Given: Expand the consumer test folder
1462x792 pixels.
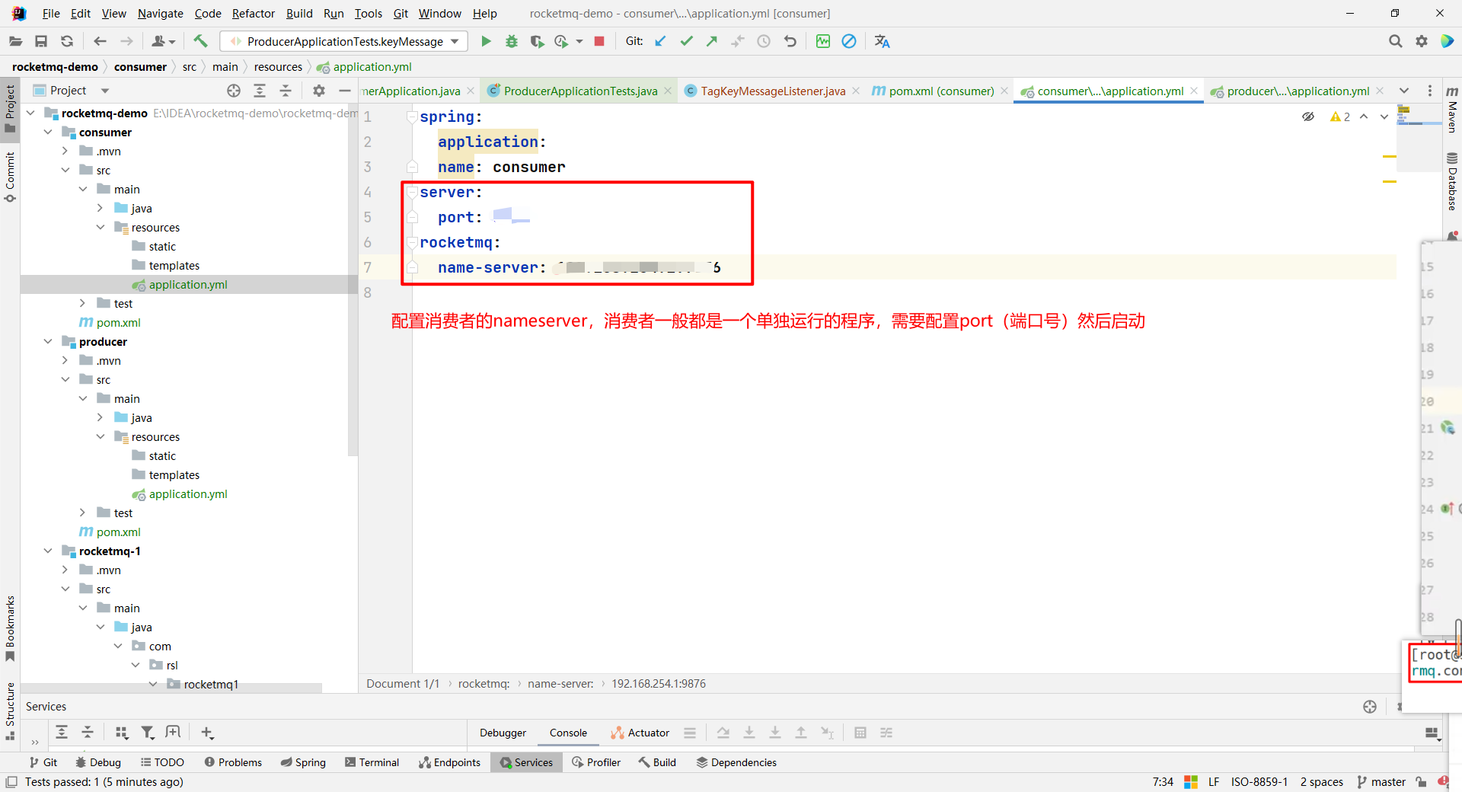Looking at the screenshot, I should [83, 304].
